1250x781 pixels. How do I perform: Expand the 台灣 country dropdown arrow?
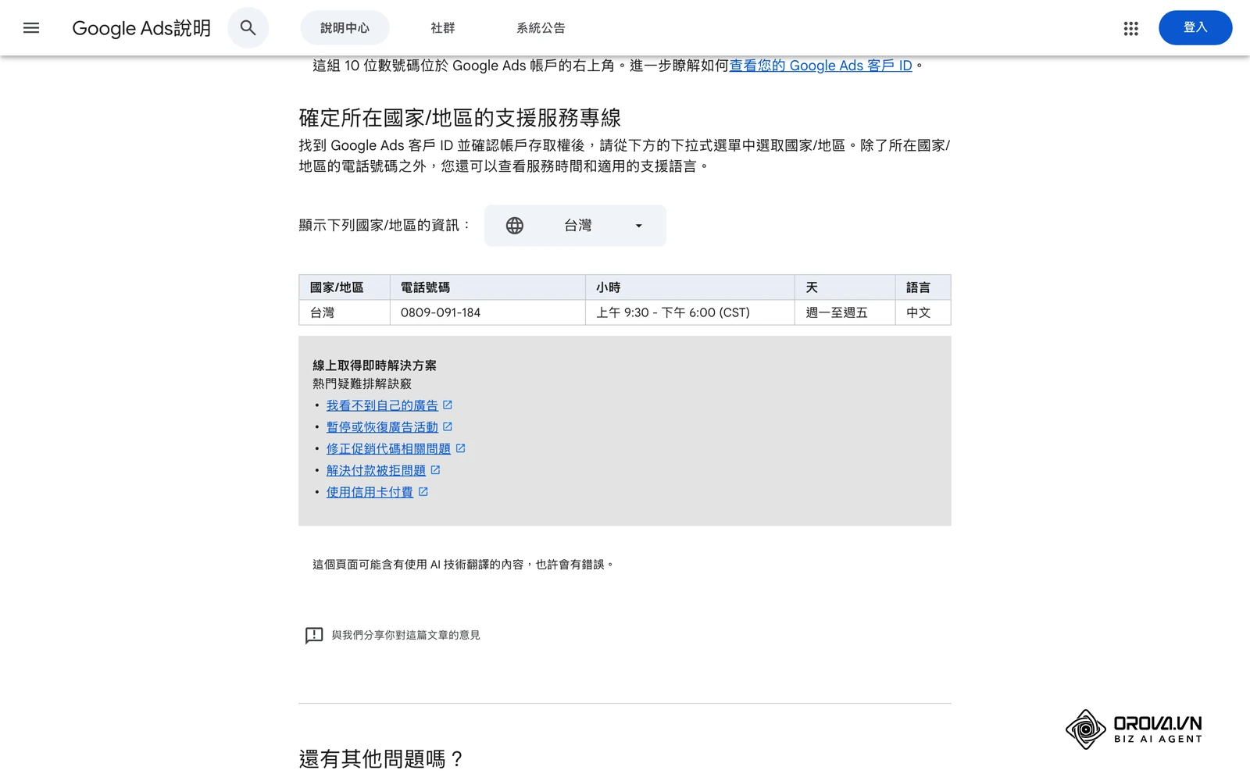click(638, 226)
